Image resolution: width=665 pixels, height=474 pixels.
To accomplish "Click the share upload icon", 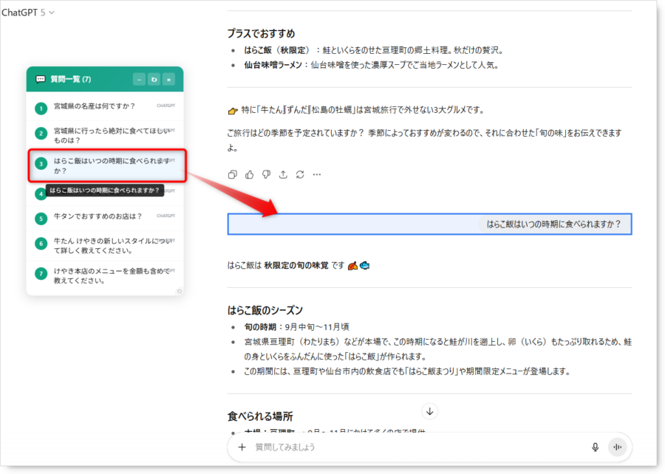I will click(x=283, y=174).
